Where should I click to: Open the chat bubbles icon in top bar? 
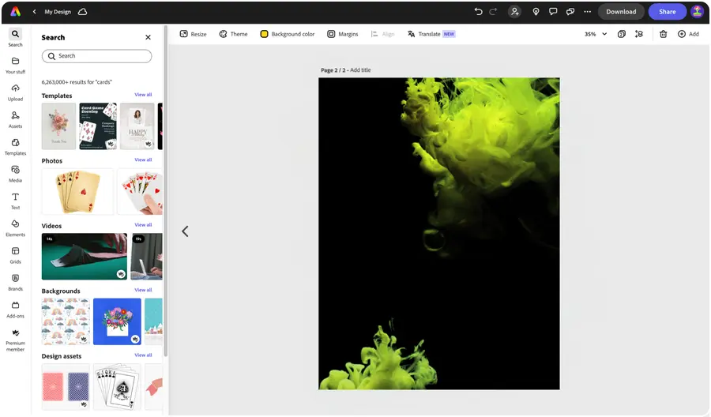click(570, 12)
